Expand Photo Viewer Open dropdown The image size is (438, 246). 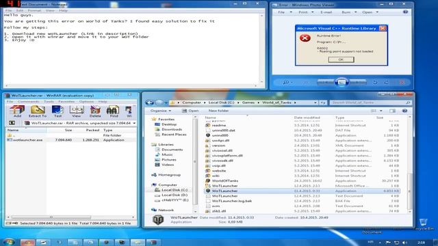tap(377, 12)
